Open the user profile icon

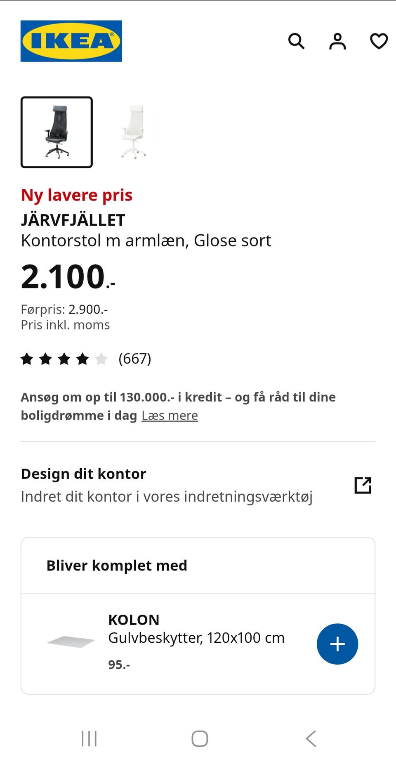point(337,41)
